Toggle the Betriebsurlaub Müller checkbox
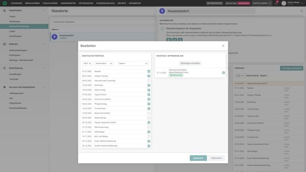The height and width of the screenshot is (172, 306). click(x=223, y=73)
